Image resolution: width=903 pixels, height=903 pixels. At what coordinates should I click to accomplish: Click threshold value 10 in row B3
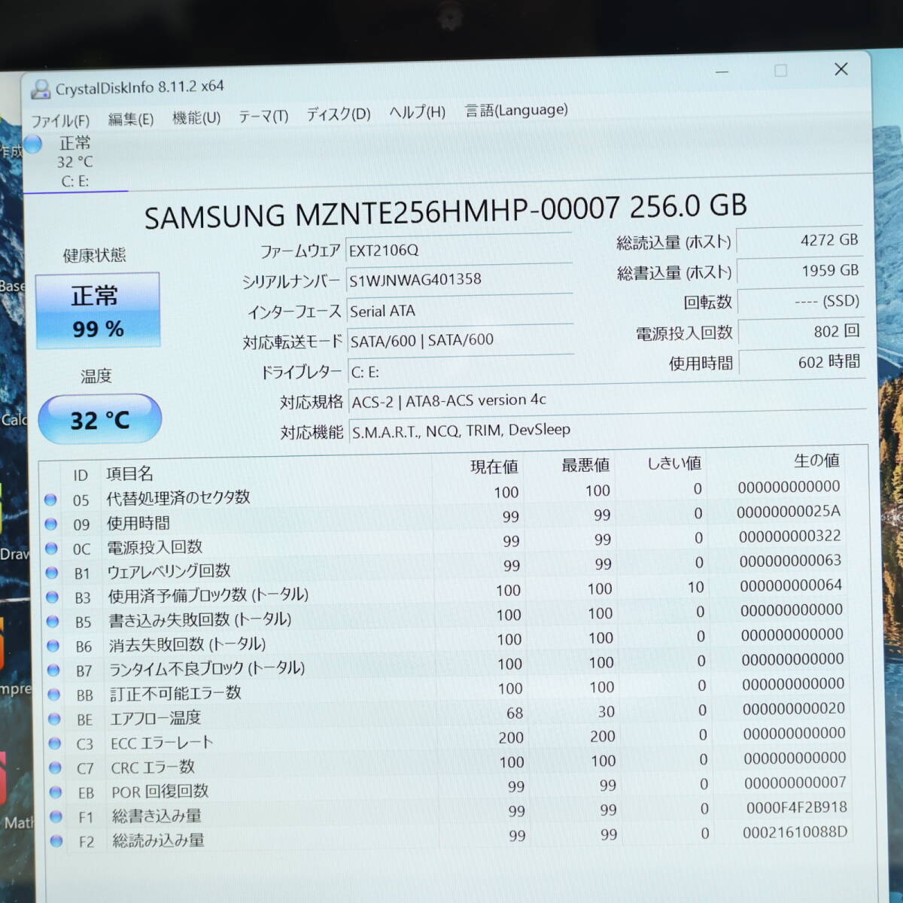[696, 587]
